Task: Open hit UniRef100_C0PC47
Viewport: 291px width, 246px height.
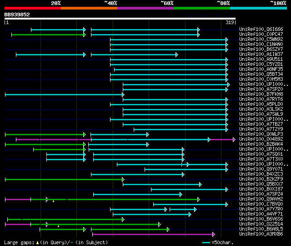Action: (x=261, y=34)
